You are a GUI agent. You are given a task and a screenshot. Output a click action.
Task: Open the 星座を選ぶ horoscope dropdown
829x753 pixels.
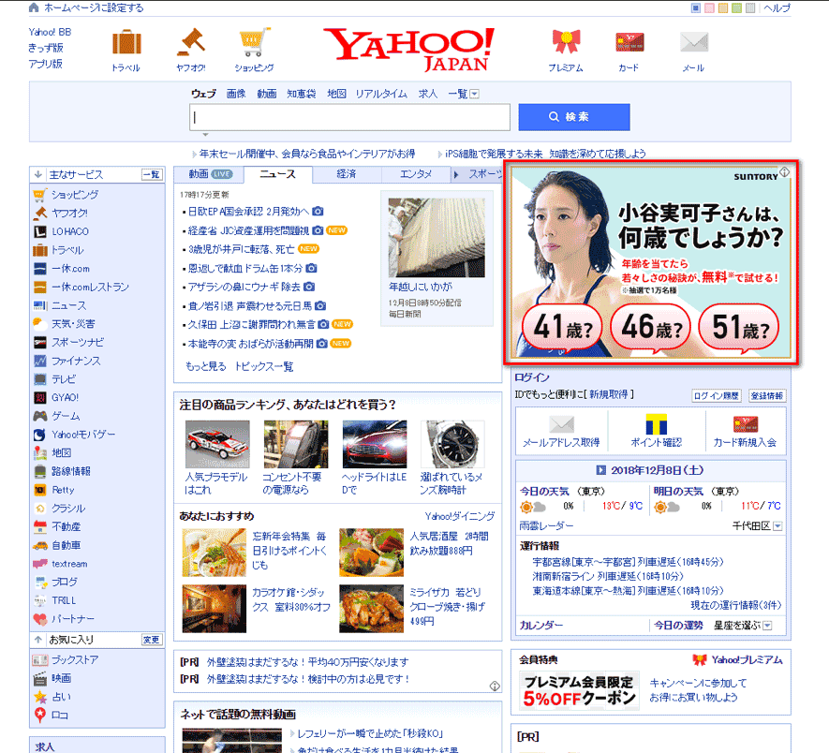pyautogui.click(x=767, y=626)
